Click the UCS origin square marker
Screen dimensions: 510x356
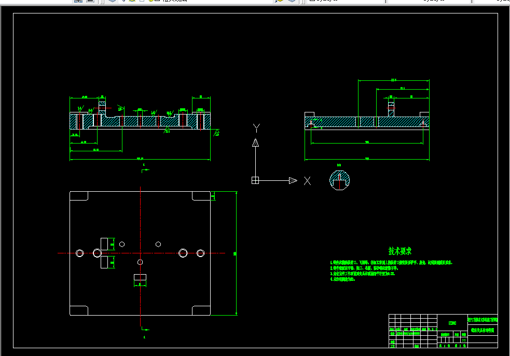pyautogui.click(x=255, y=180)
